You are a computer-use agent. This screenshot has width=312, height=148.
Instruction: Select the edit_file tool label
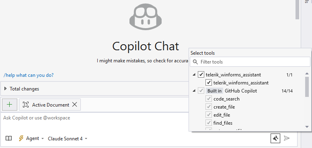pyautogui.click(x=222, y=115)
